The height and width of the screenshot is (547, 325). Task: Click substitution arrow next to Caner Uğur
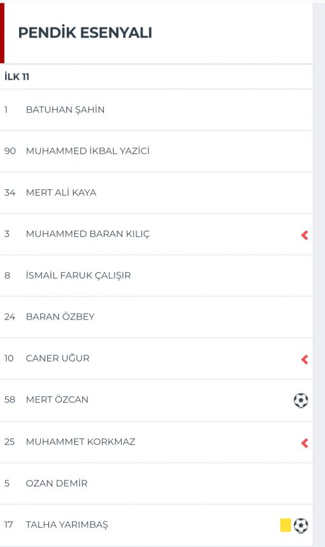(305, 359)
